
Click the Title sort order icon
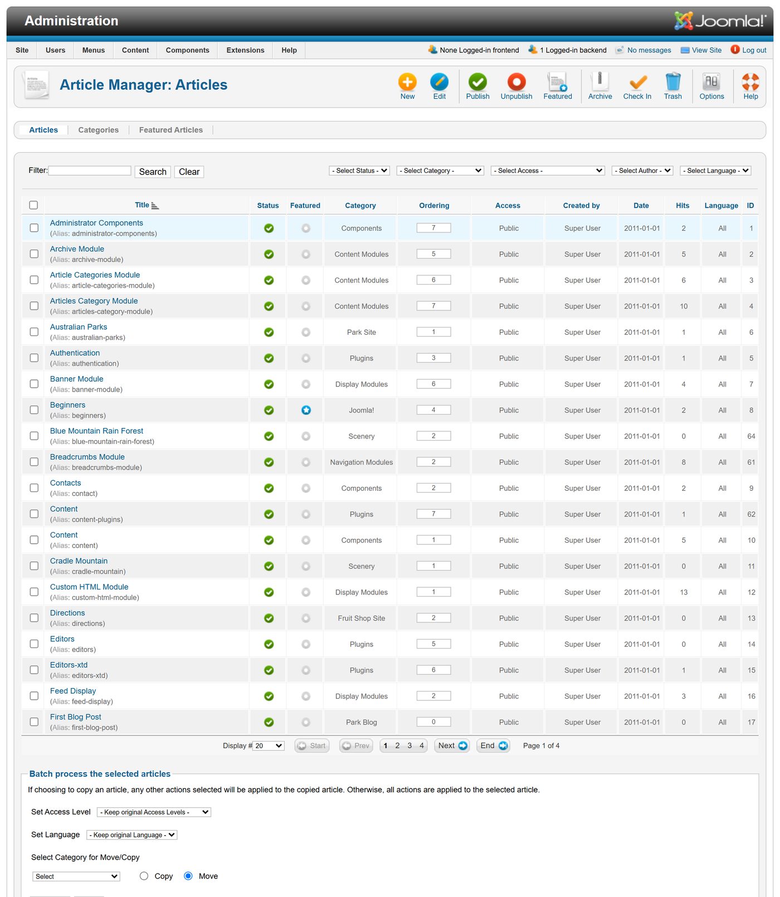pos(155,206)
